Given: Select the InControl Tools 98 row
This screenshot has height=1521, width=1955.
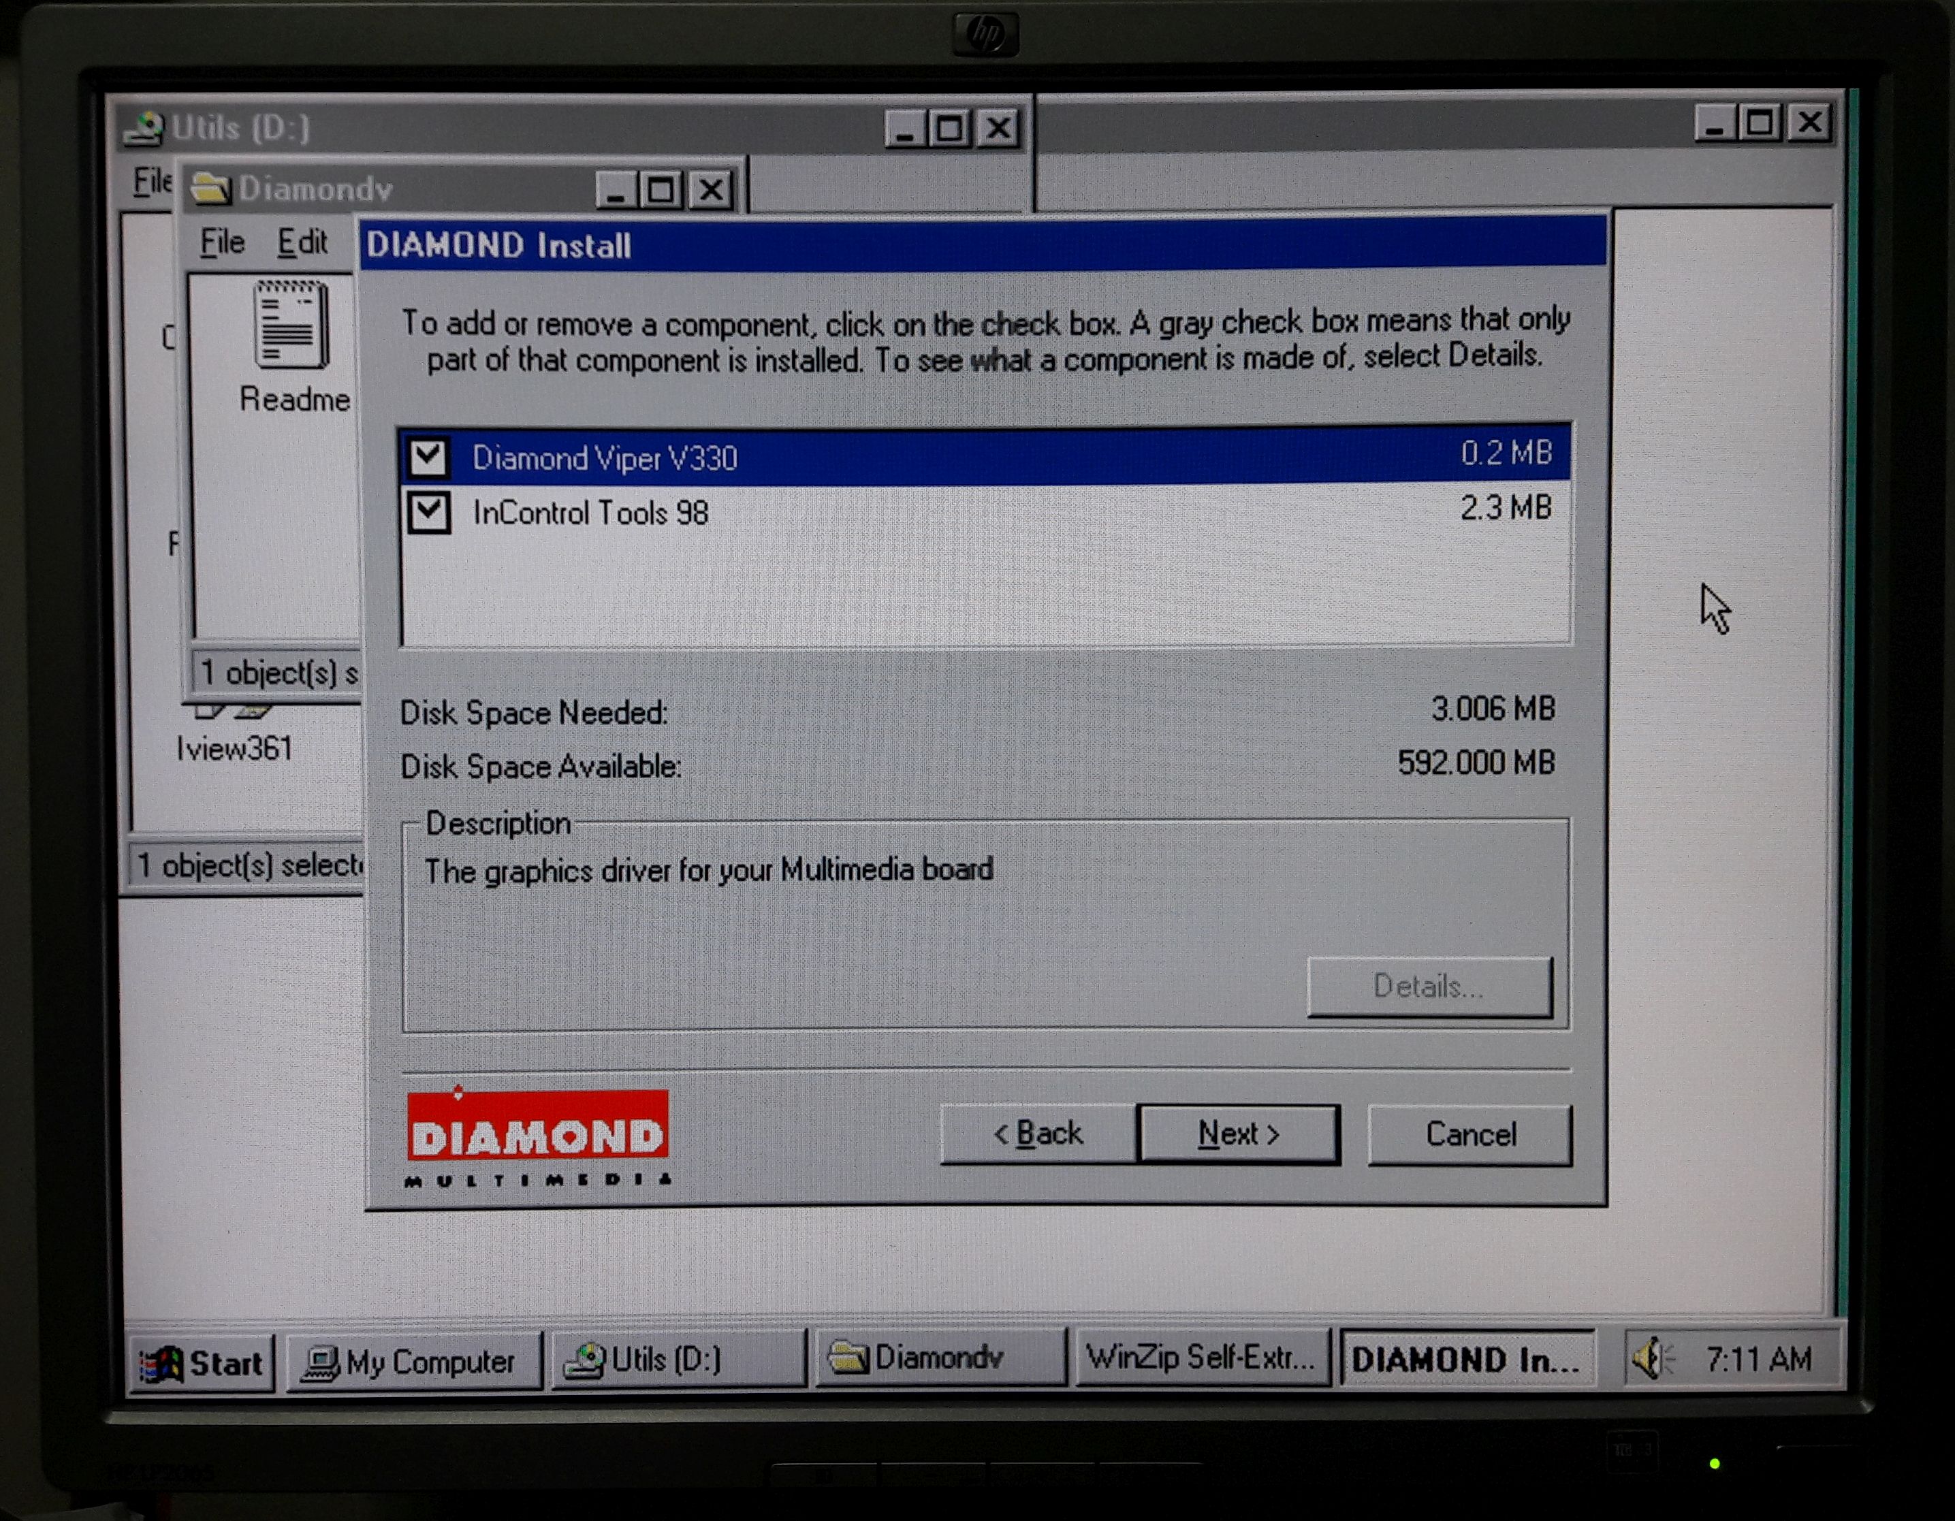Looking at the screenshot, I should [x=985, y=512].
